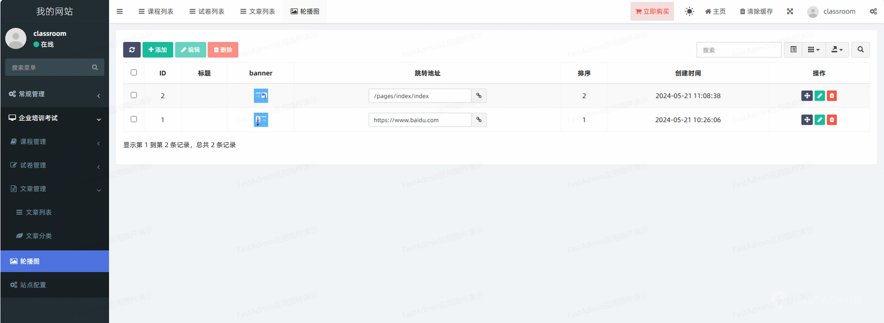Click the banner thumbnail in row ID 2
The width and height of the screenshot is (884, 323).
261,96
